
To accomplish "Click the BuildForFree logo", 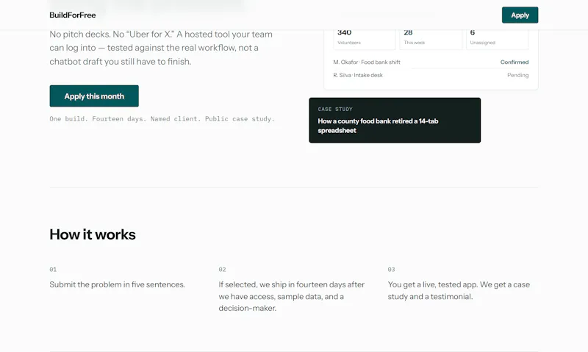I will 72,15.
